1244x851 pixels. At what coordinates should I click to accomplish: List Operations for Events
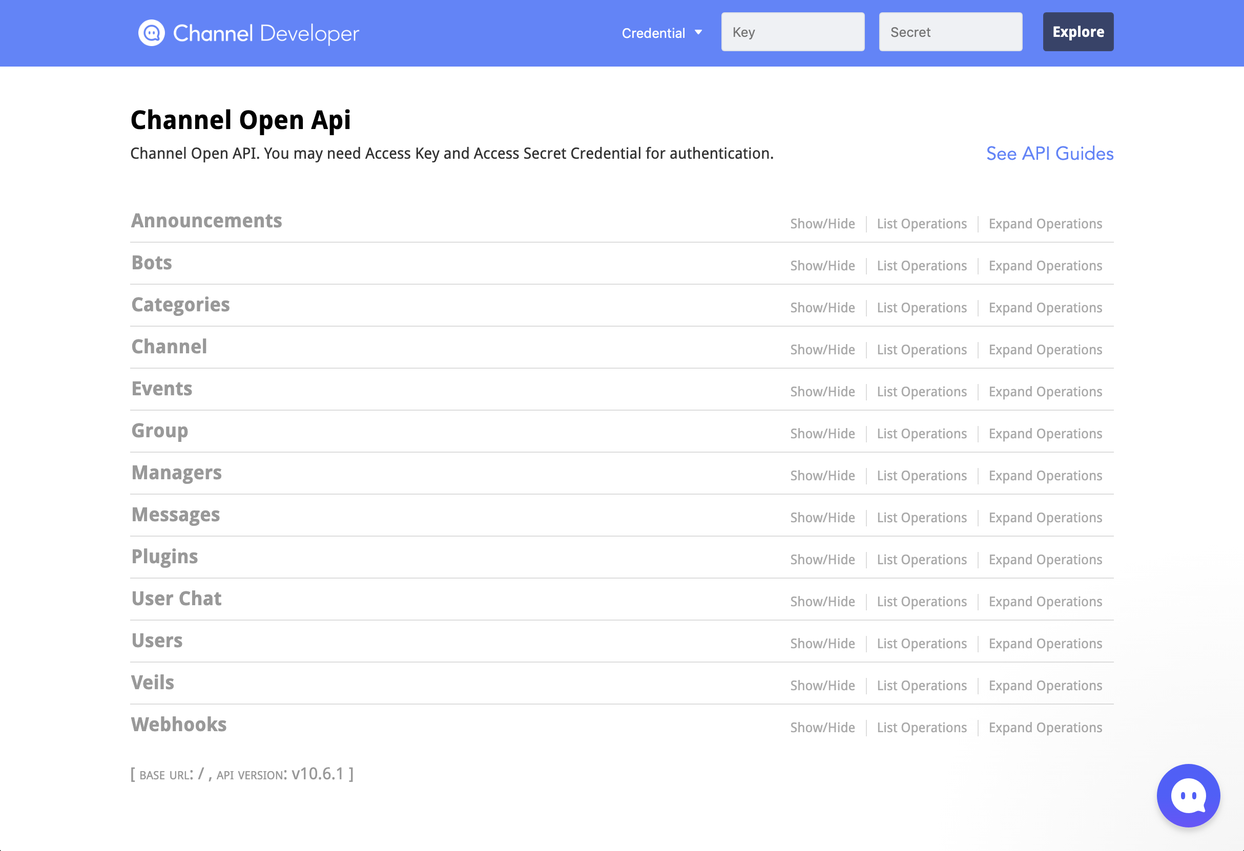pos(921,392)
